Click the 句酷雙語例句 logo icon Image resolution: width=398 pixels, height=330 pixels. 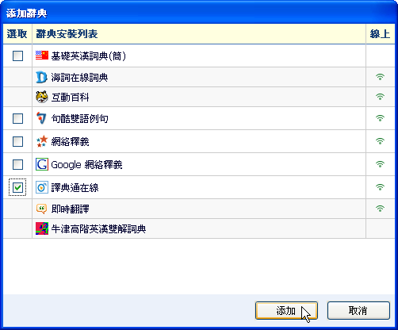pos(41,118)
